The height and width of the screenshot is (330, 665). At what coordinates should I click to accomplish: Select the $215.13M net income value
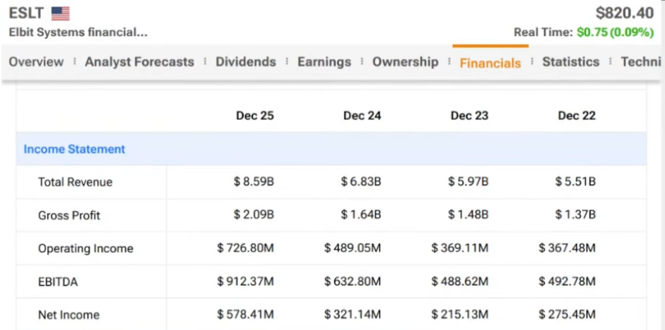460,314
